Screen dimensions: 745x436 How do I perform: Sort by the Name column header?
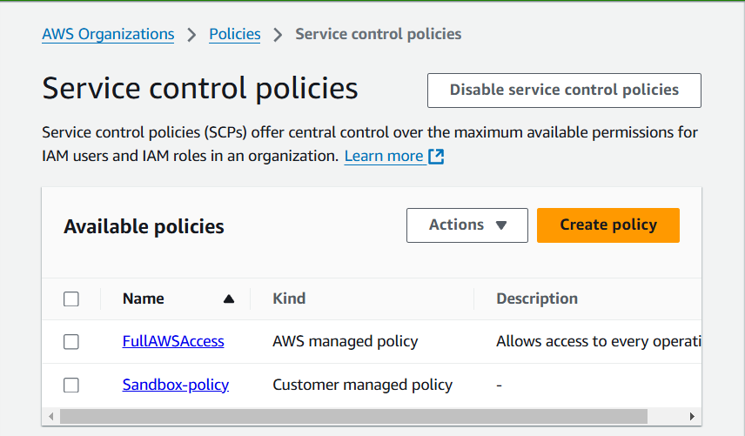tap(143, 298)
